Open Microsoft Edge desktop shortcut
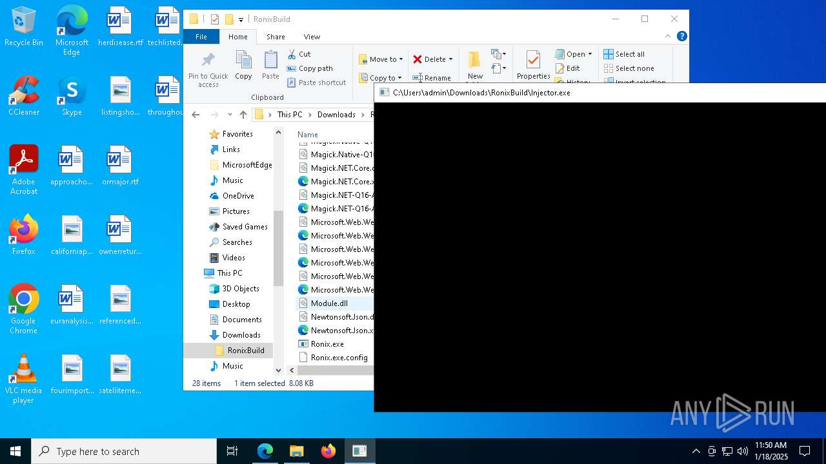Viewport: 826px width, 464px height. click(72, 31)
